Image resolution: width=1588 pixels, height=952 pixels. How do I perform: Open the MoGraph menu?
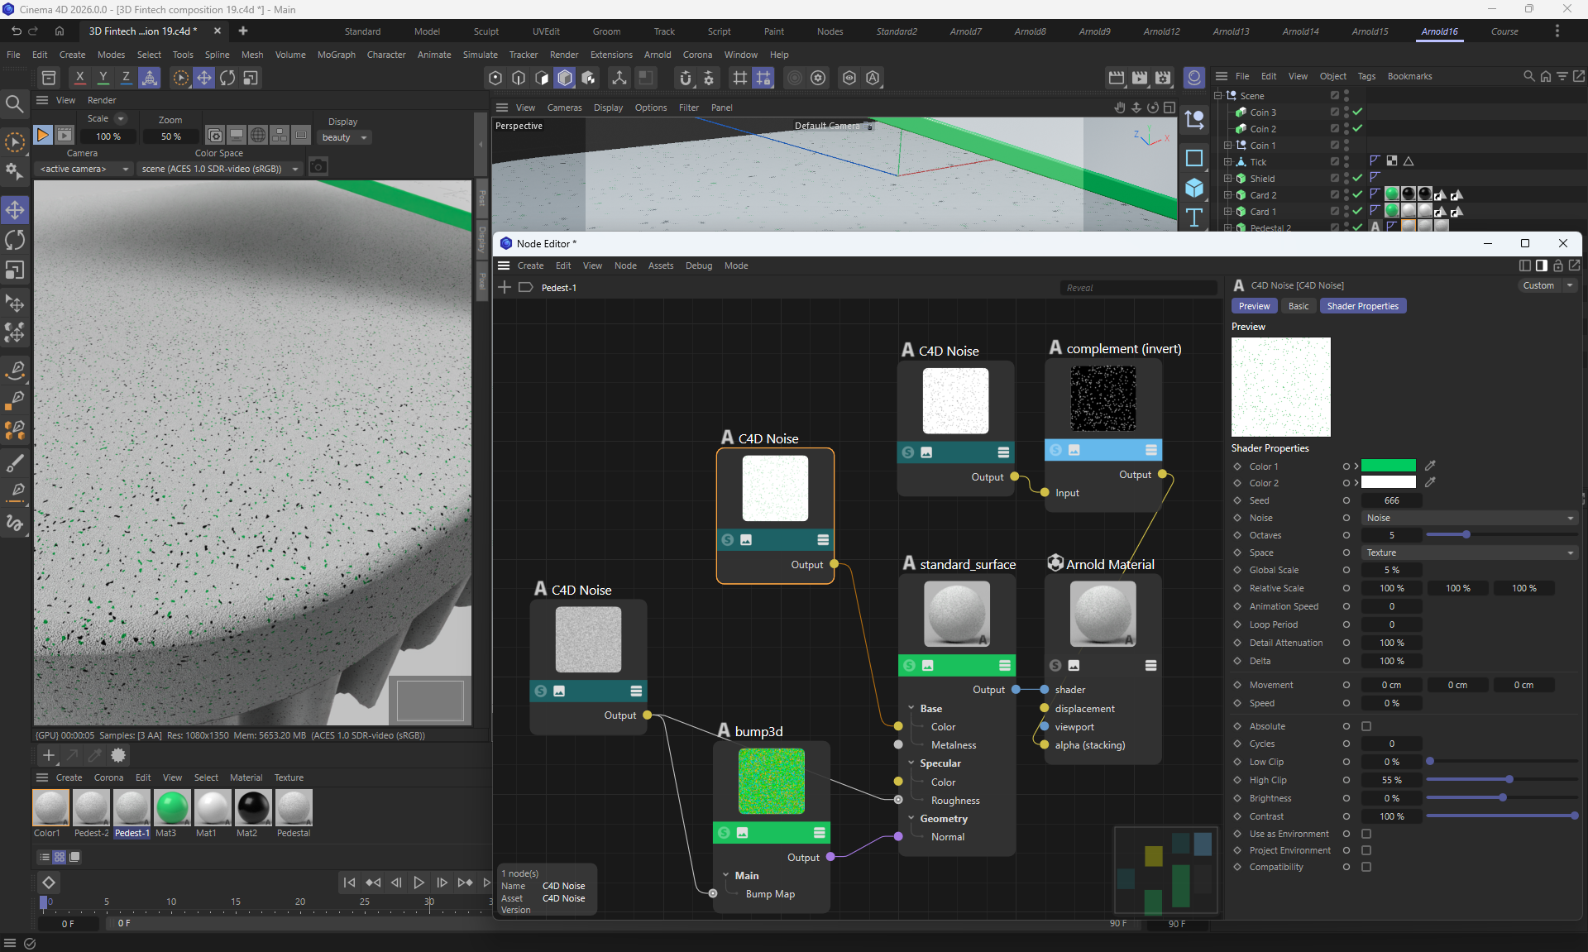[336, 55]
